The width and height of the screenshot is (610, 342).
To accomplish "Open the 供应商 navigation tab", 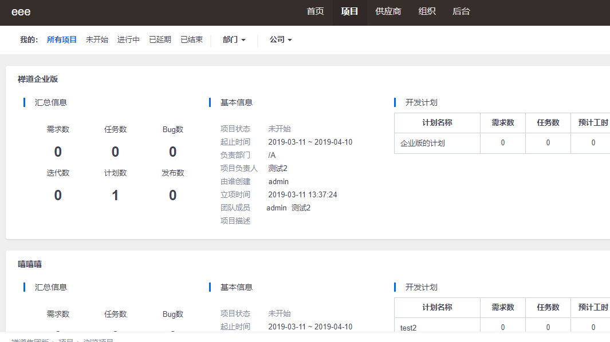I will [388, 11].
